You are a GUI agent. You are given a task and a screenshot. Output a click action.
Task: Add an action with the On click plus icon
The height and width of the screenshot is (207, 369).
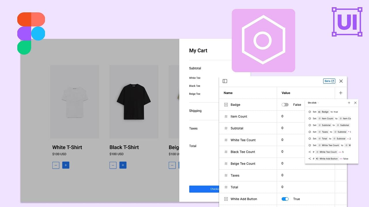(x=349, y=103)
